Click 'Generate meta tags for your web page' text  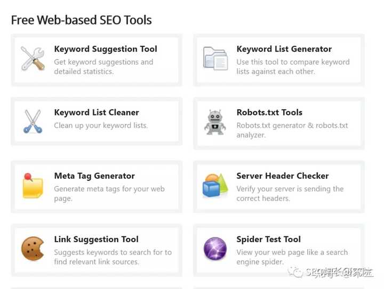109,194
